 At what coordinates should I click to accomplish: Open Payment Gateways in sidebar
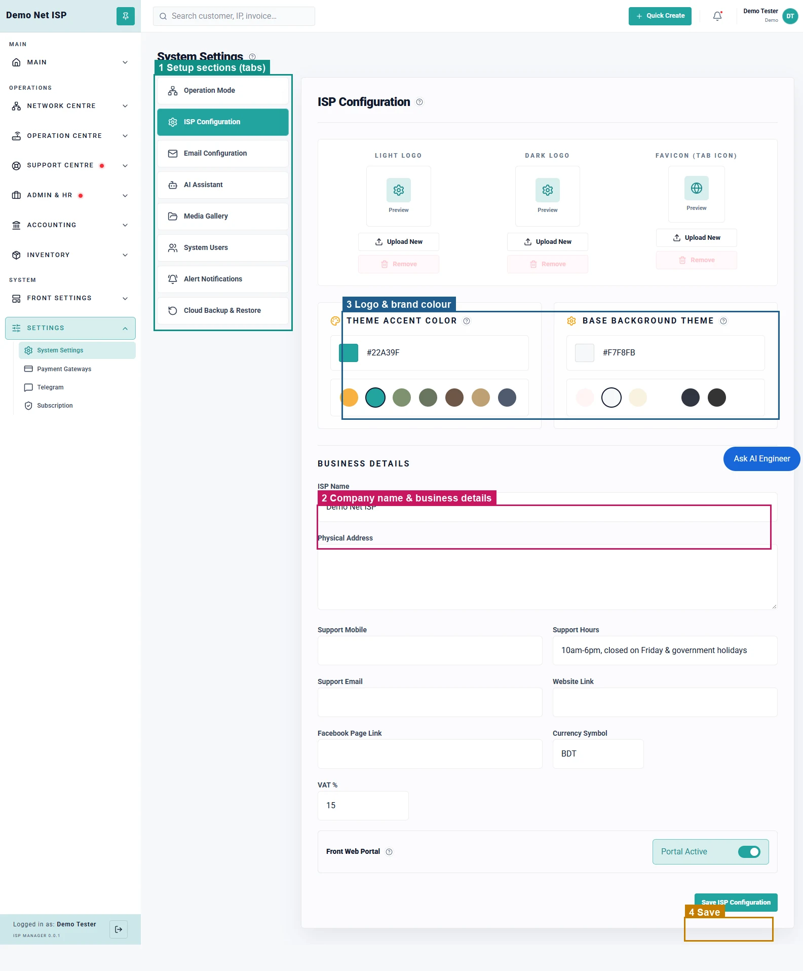pyautogui.click(x=77, y=369)
